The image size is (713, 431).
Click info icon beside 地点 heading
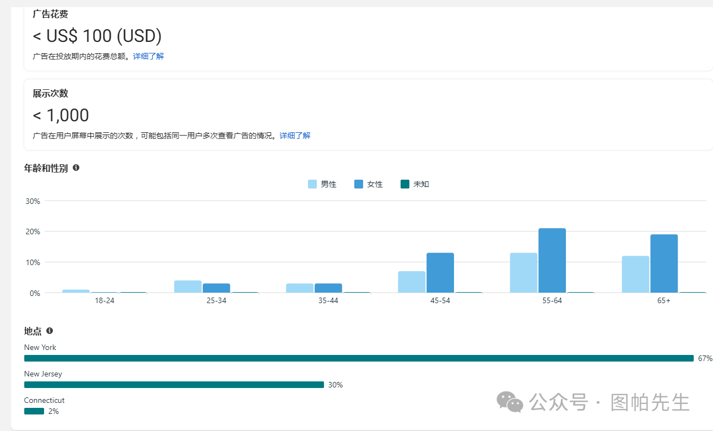(x=50, y=331)
